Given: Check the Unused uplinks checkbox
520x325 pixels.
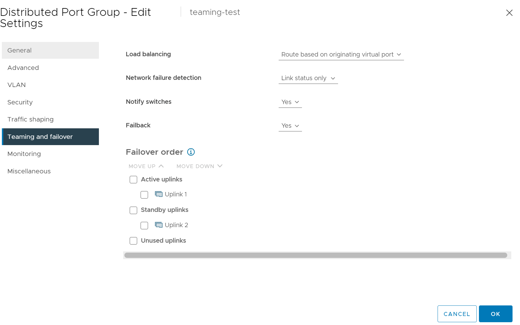Looking at the screenshot, I should pyautogui.click(x=133, y=241).
